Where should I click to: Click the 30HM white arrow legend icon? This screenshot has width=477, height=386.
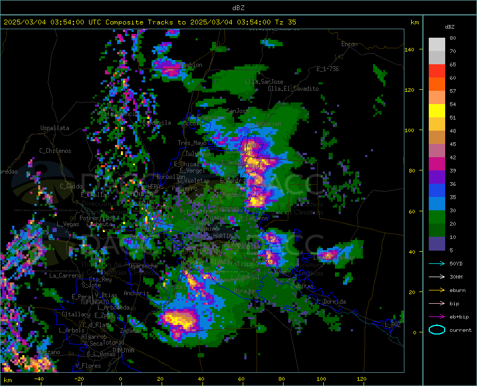coord(437,277)
